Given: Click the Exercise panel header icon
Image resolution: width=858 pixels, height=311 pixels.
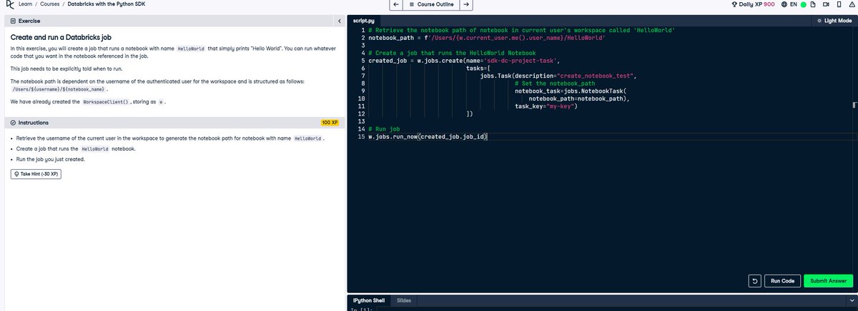Looking at the screenshot, I should 12,21.
